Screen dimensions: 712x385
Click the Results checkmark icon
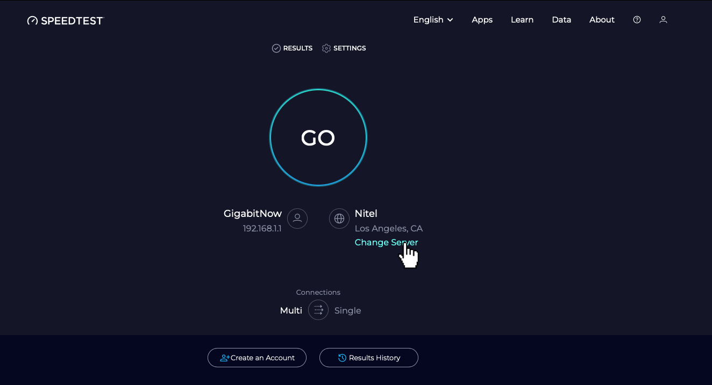[x=276, y=48]
